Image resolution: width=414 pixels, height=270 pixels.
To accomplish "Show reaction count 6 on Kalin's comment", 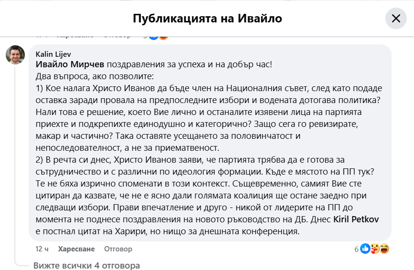I will 356,249.
